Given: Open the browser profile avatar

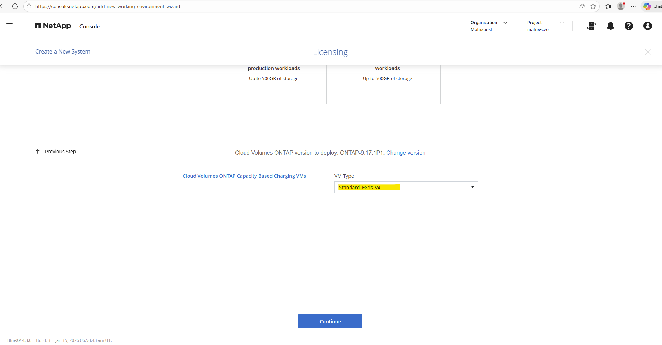Looking at the screenshot, I should tap(621, 6).
